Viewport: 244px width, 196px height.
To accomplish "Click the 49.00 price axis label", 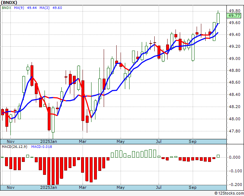I will click(x=235, y=59).
